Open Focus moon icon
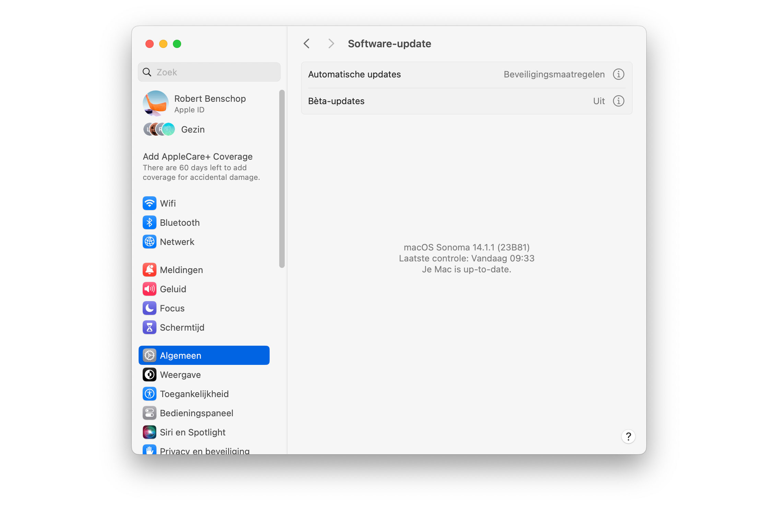778x505 pixels. point(149,308)
